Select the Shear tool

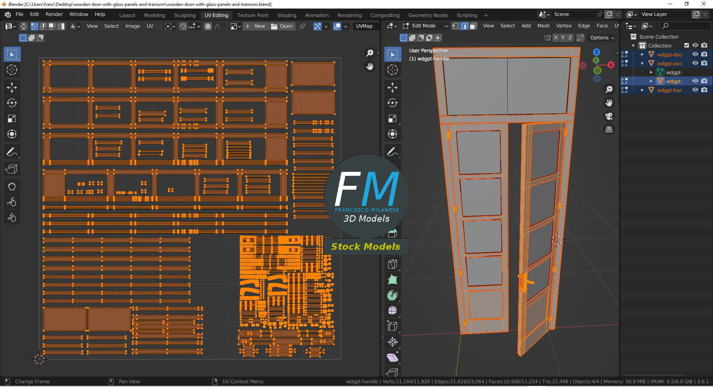(x=393, y=358)
